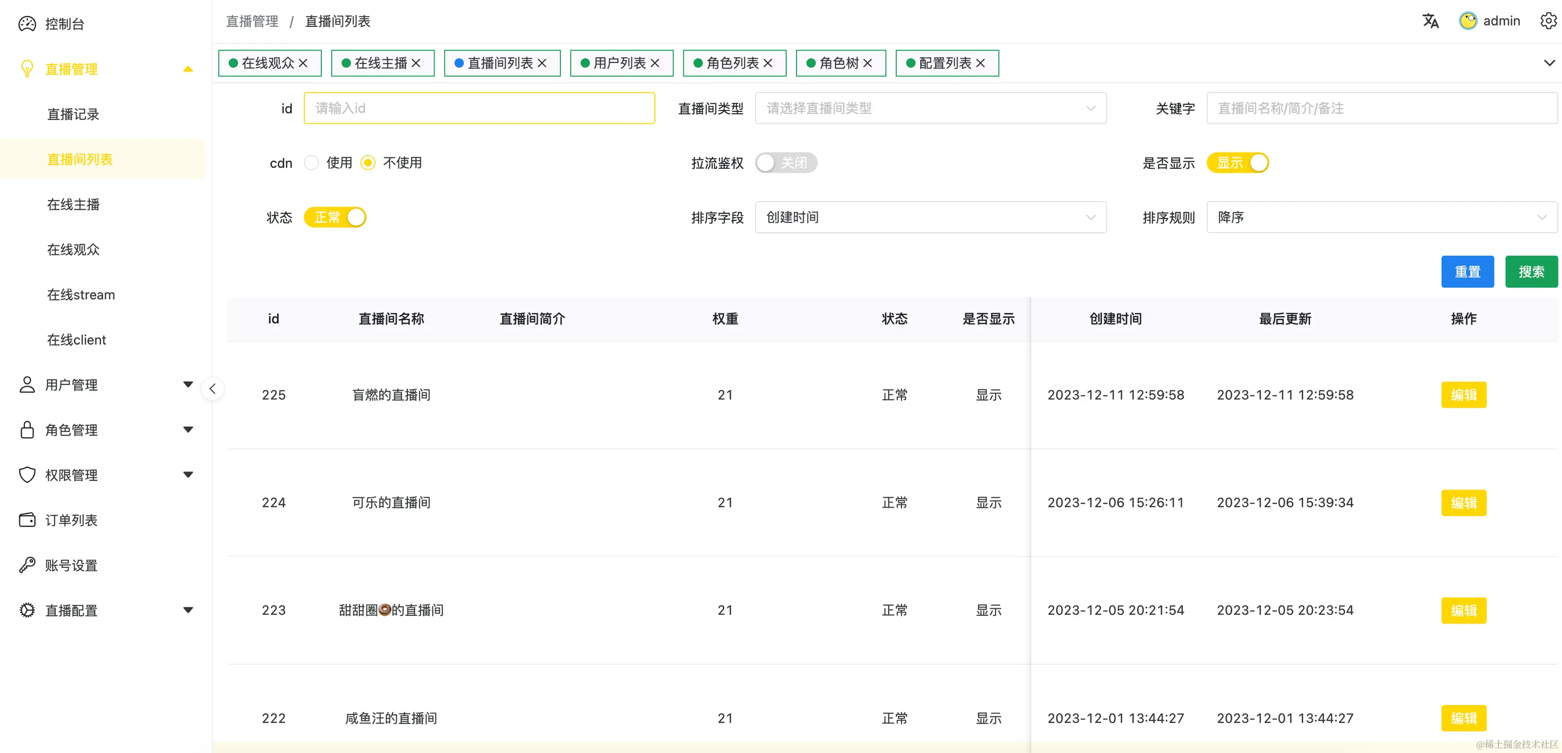Open 在线主播 in the sidebar
This screenshot has width=1562, height=753.
click(x=73, y=204)
